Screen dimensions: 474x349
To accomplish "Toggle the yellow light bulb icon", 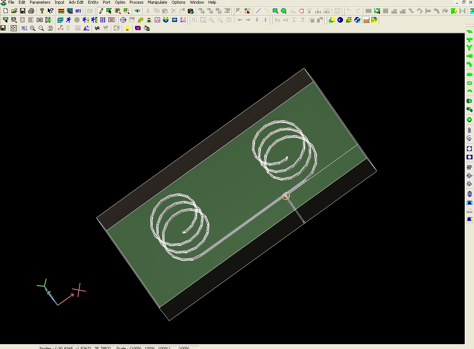I will pos(127,28).
